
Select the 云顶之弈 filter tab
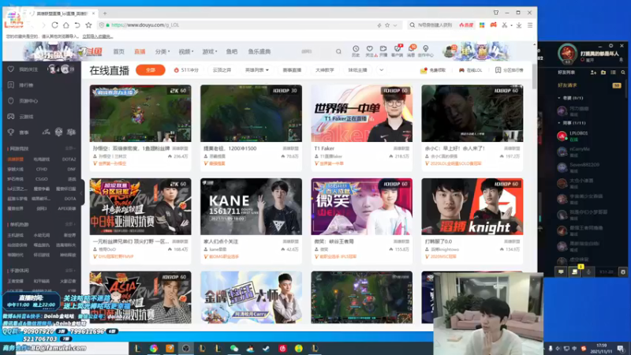tap(222, 70)
